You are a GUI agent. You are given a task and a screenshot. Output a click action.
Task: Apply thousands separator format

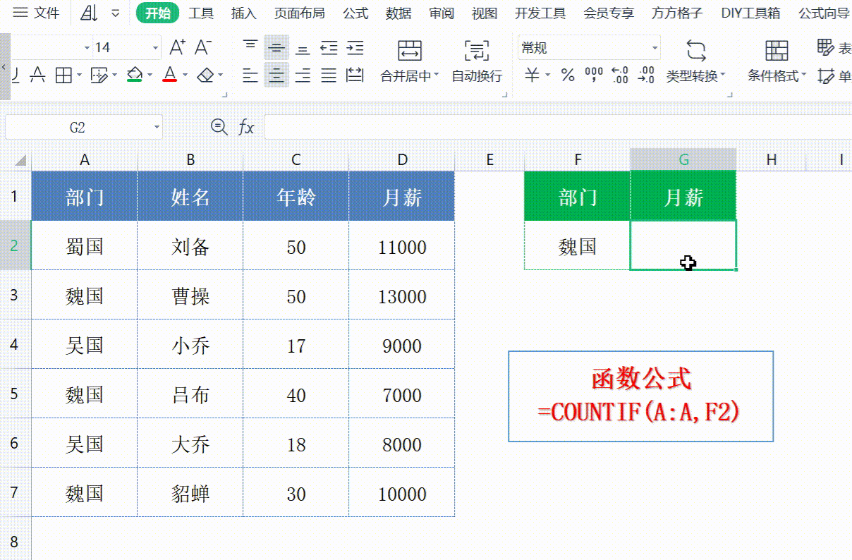(x=595, y=75)
